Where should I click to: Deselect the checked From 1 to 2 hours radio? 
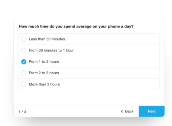[x=24, y=62]
